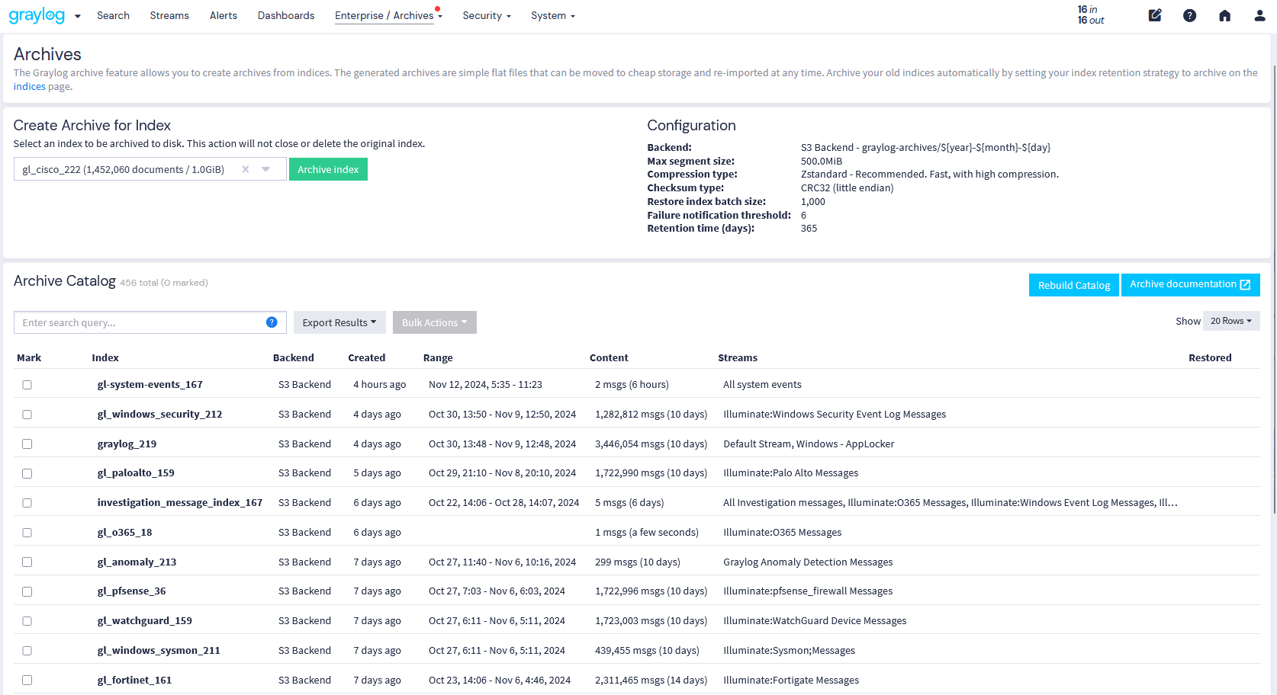The height and width of the screenshot is (695, 1277).
Task: Open the help question mark icon
Action: tap(1189, 15)
